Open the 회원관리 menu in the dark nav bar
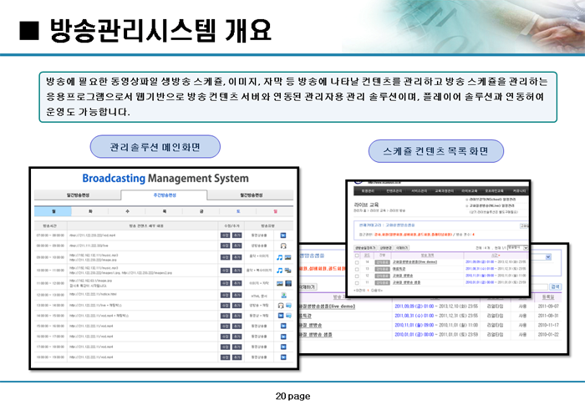Image resolution: width=585 pixels, height=405 pixels. [368, 191]
